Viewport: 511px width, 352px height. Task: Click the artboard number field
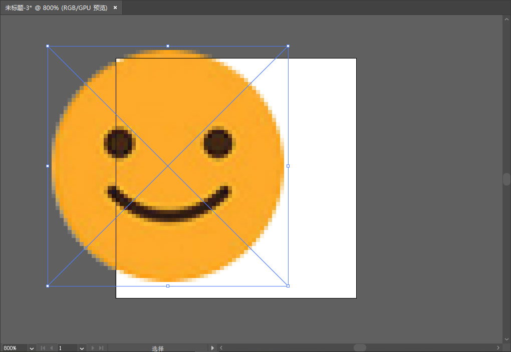tap(68, 348)
